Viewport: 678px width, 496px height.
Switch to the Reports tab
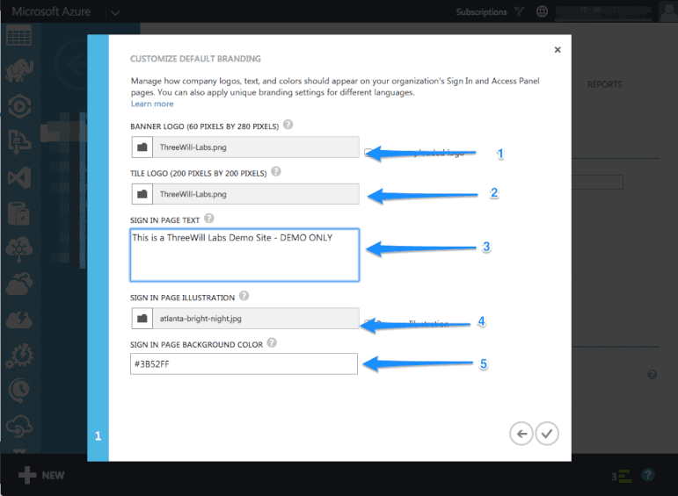pos(604,84)
